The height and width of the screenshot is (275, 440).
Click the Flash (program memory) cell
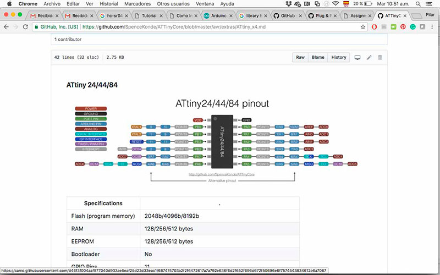(x=103, y=216)
